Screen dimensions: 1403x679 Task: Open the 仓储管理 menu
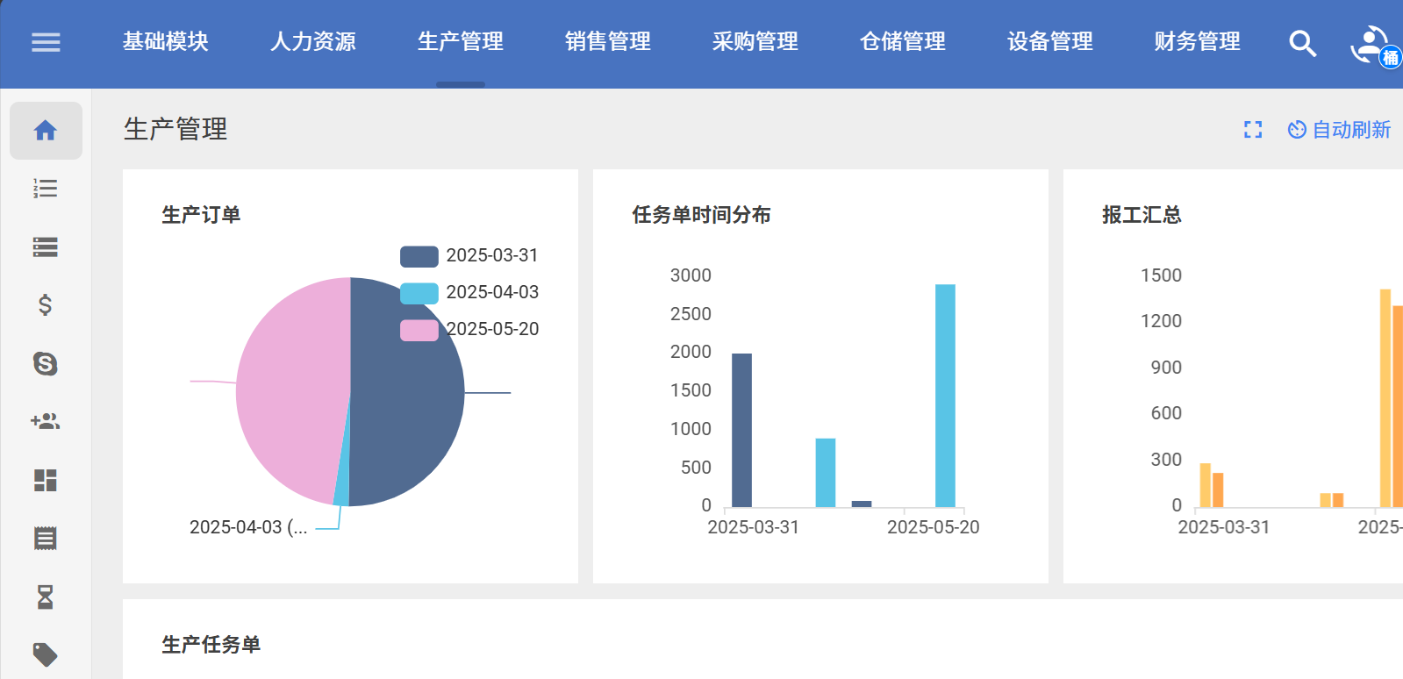coord(903,41)
